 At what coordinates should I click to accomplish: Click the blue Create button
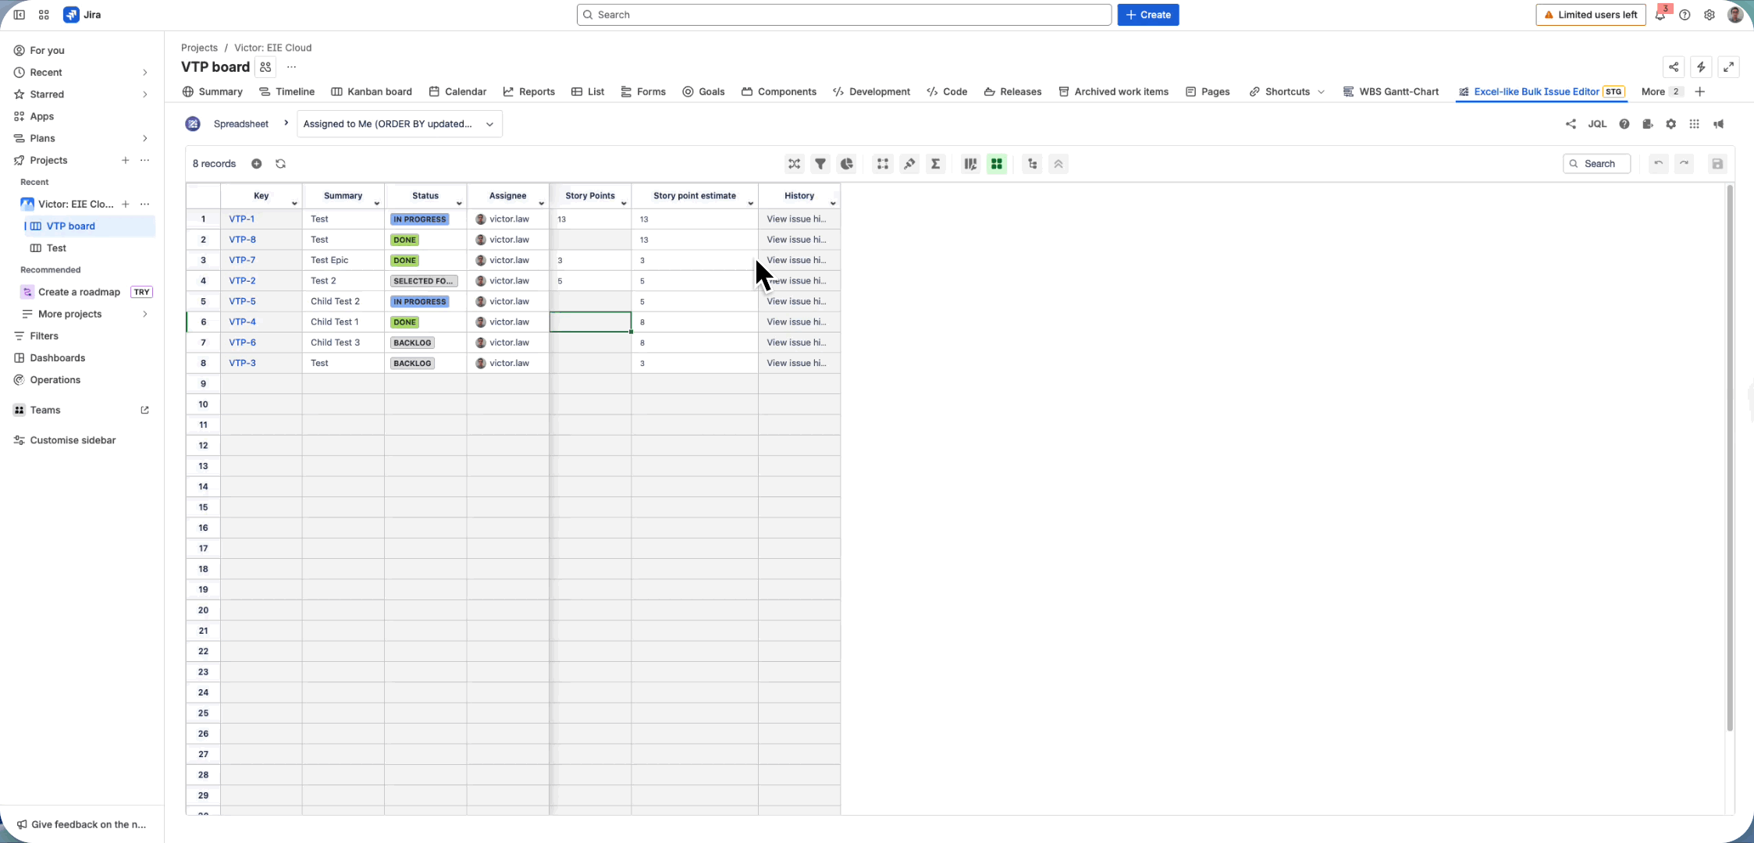tap(1147, 15)
